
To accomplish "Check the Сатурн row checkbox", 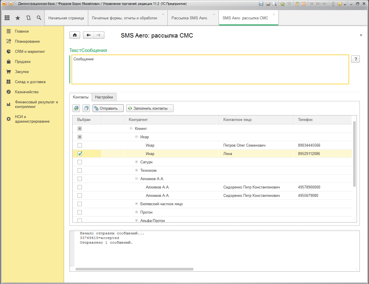I will [x=80, y=162].
